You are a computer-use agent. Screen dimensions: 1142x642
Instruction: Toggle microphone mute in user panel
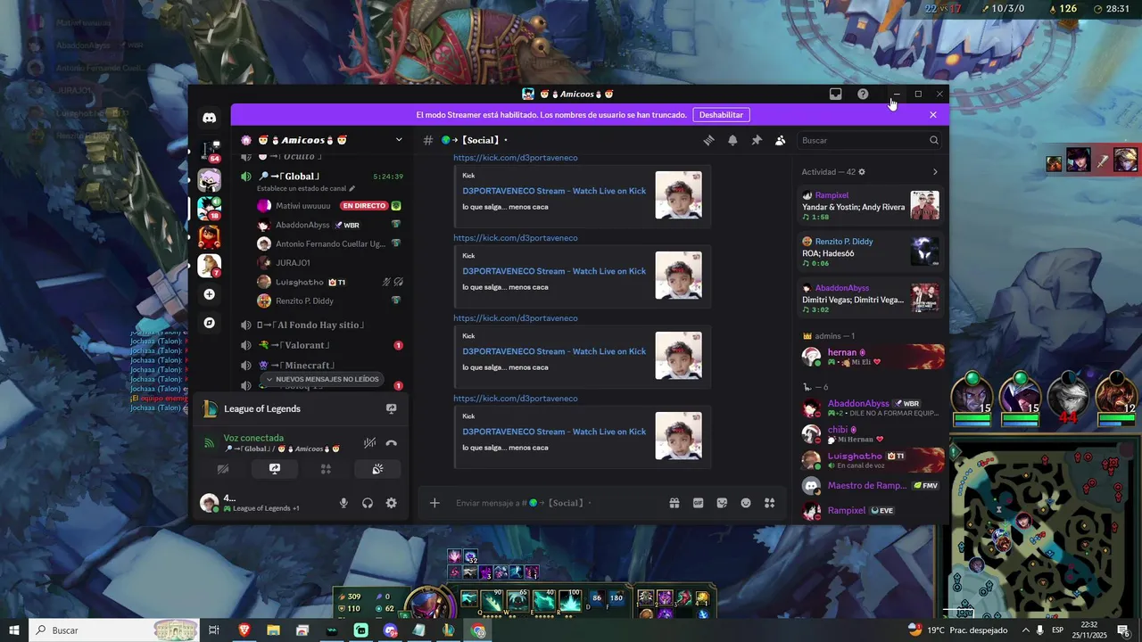click(x=343, y=503)
